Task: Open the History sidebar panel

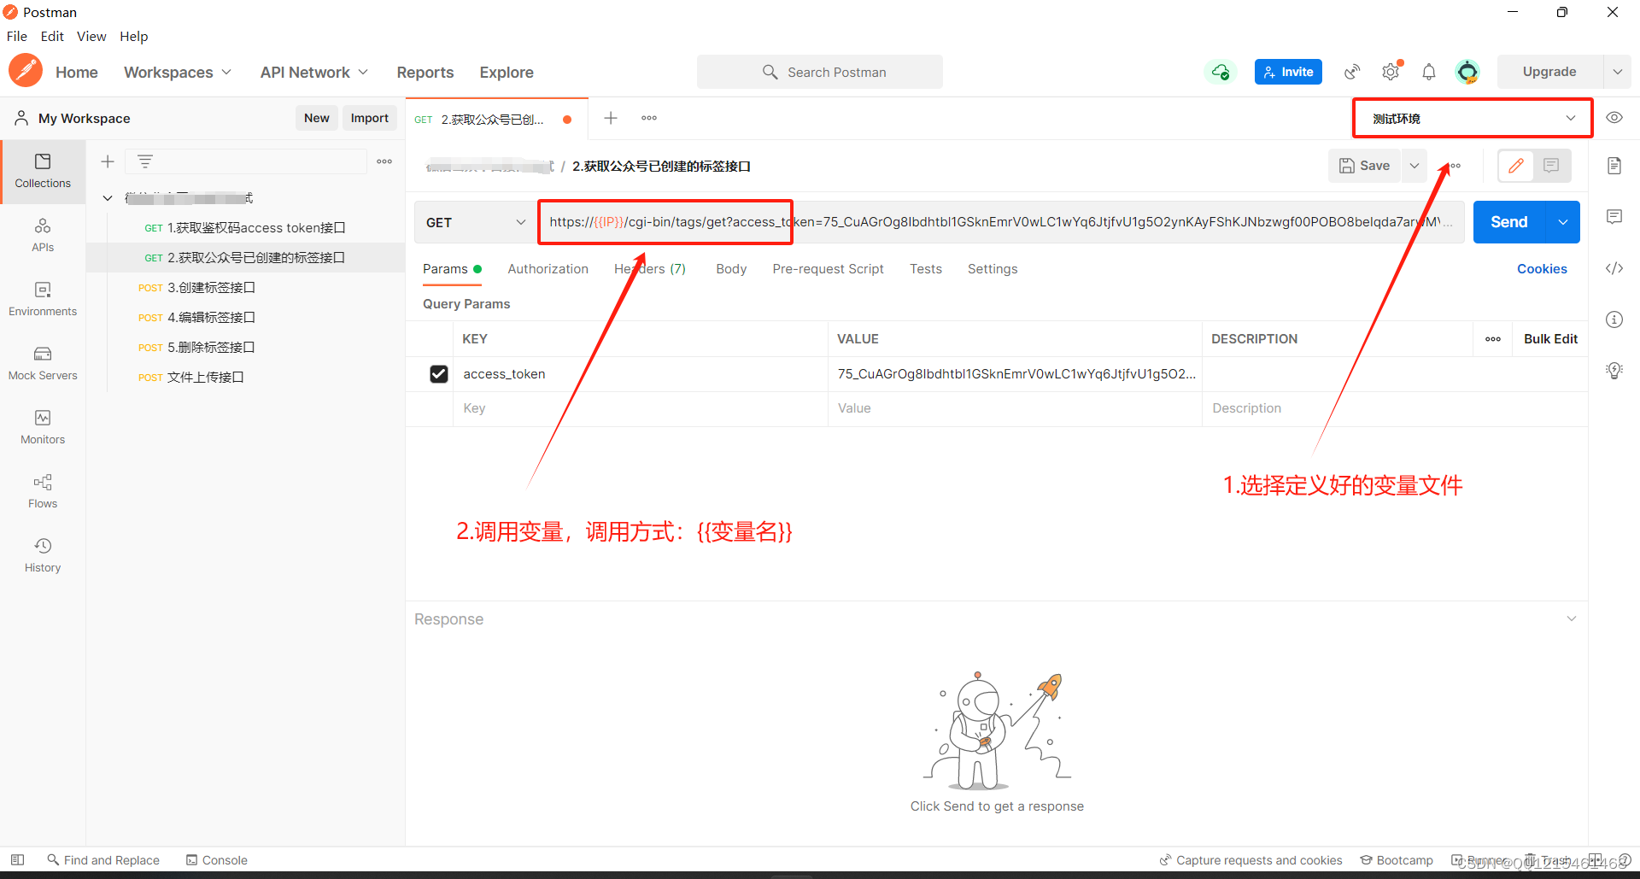Action: pyautogui.click(x=43, y=555)
